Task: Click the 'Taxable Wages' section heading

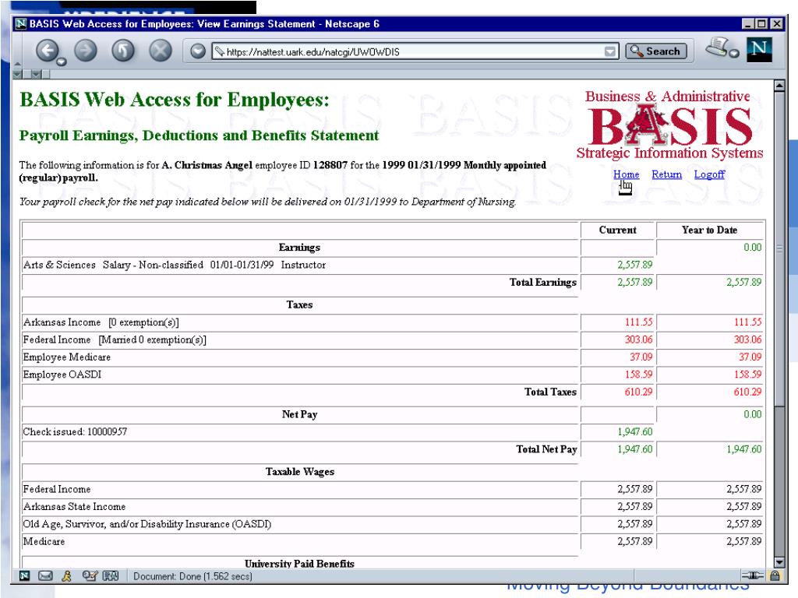Action: (300, 472)
